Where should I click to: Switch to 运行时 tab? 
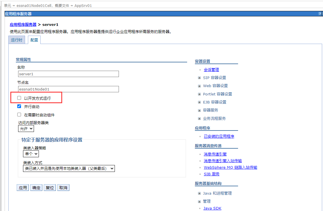(17, 40)
